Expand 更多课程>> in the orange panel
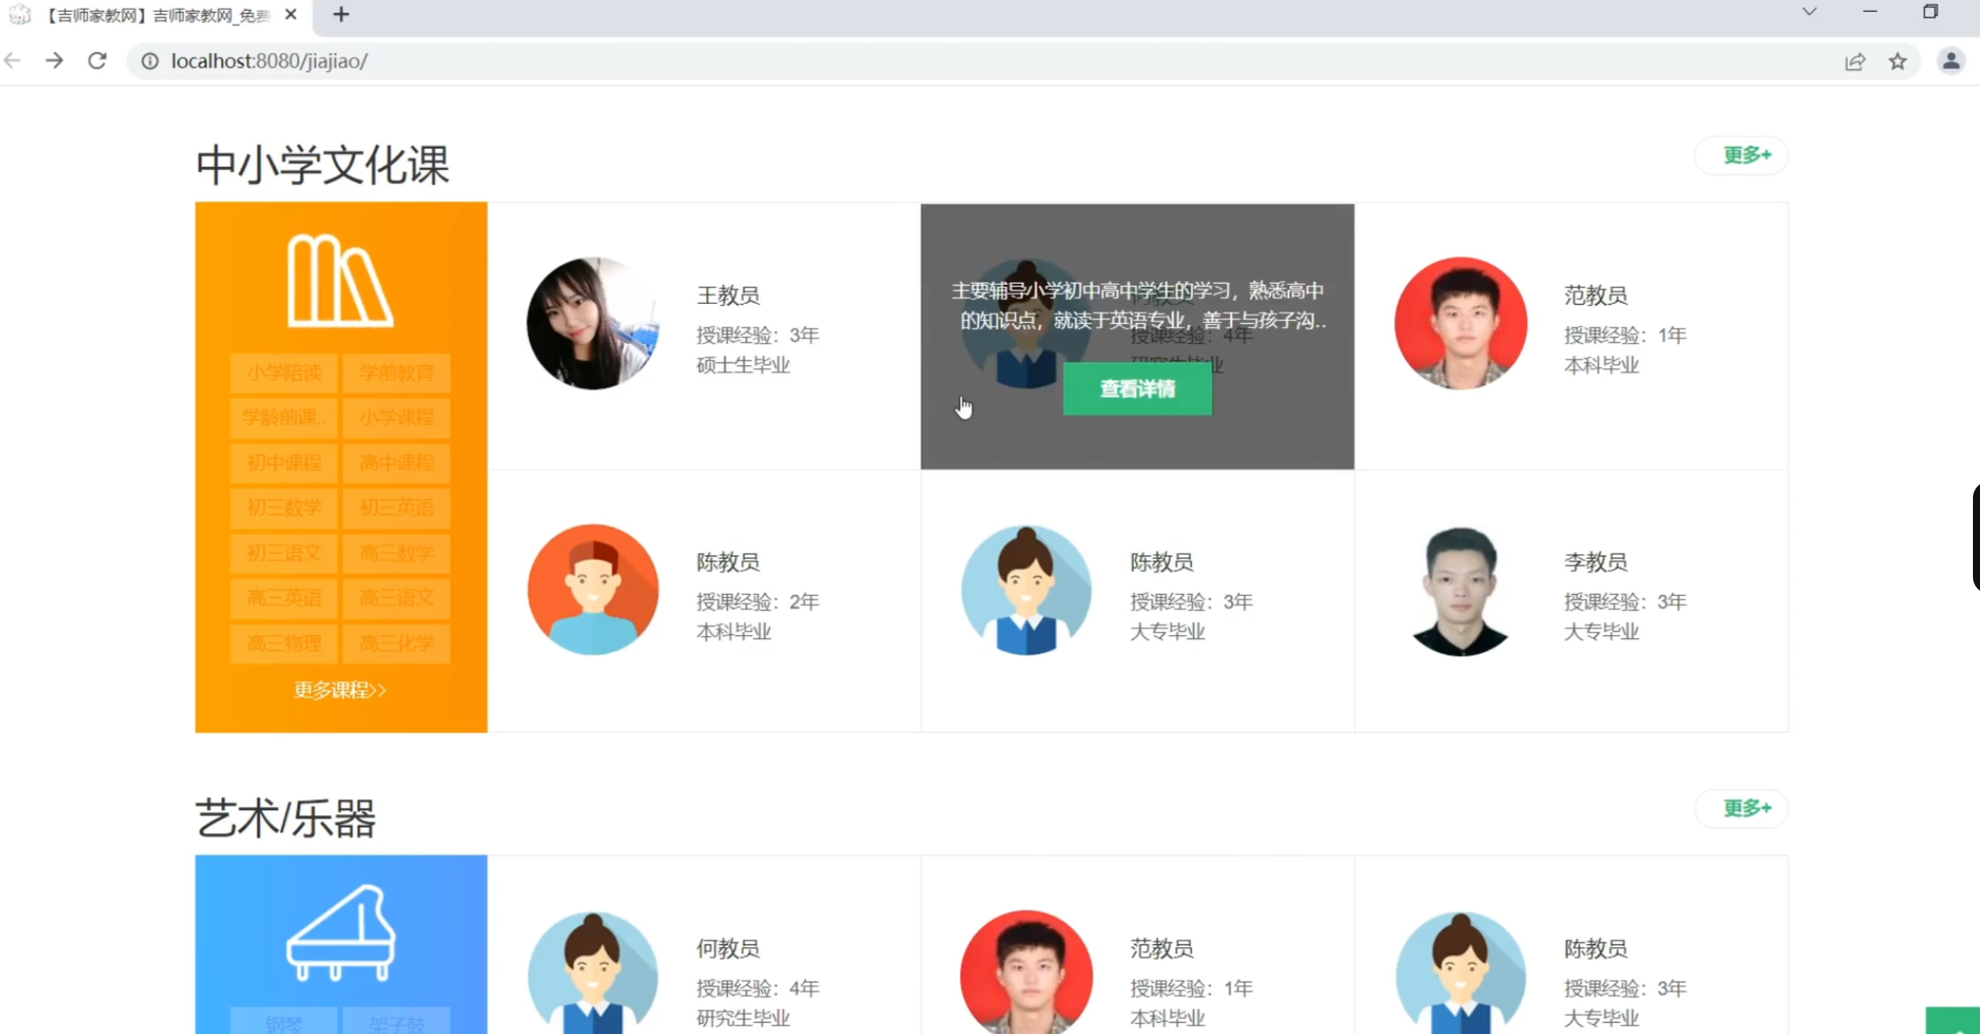The height and width of the screenshot is (1034, 1980). [x=339, y=689]
